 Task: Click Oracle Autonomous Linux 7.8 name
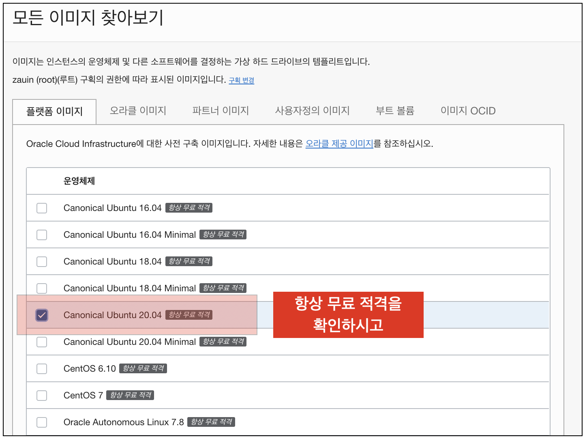click(x=124, y=422)
